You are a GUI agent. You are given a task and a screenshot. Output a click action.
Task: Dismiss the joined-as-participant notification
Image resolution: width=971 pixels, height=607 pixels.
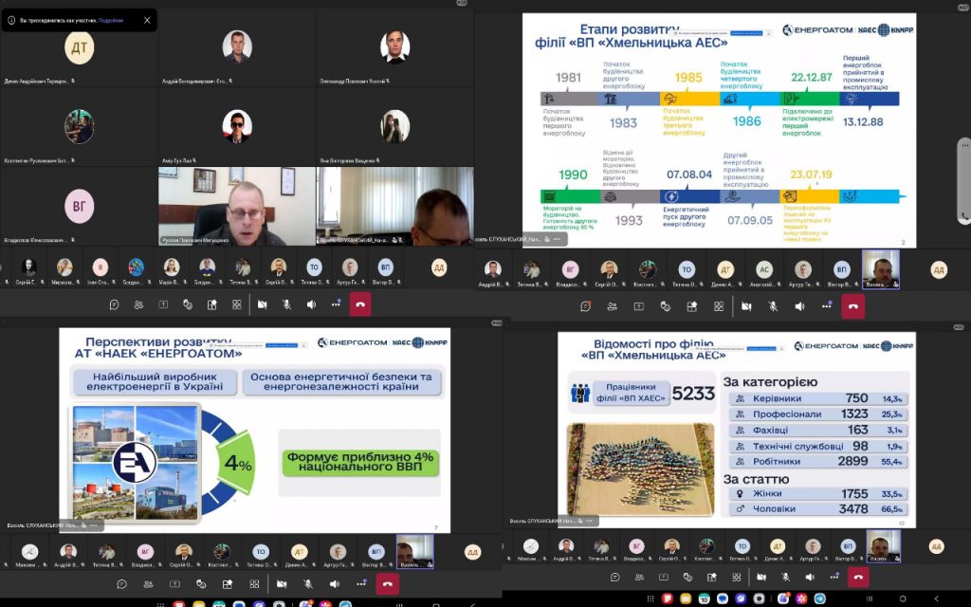click(147, 21)
